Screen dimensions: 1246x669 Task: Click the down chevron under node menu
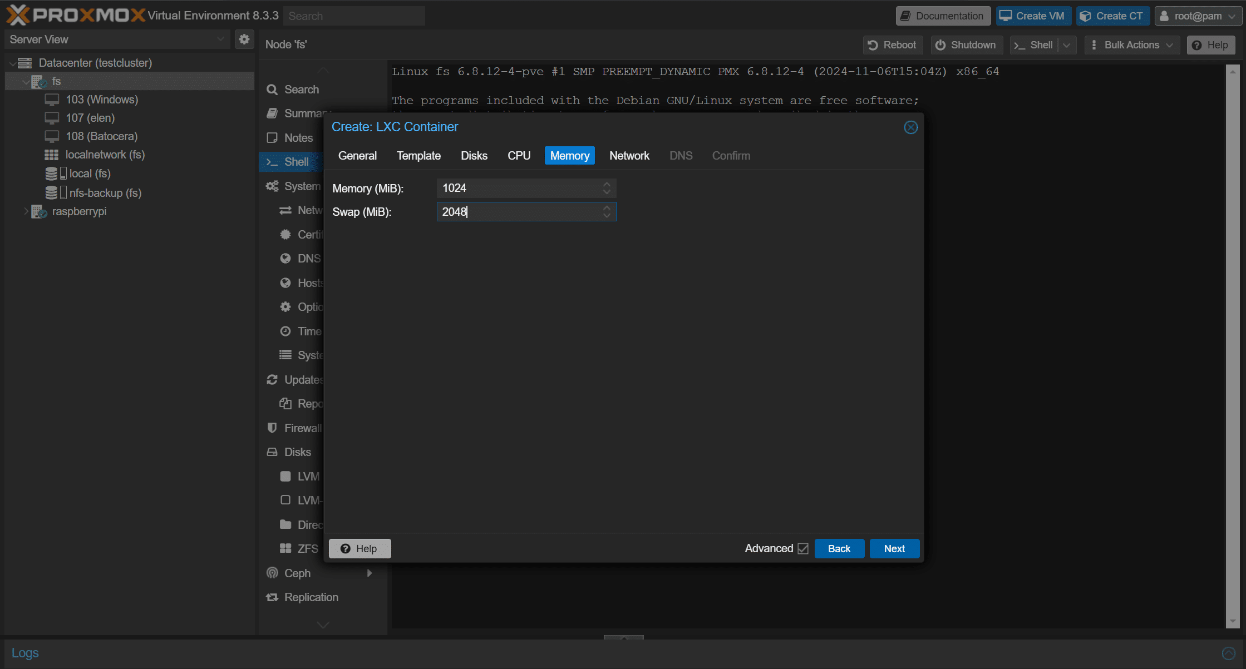(323, 625)
